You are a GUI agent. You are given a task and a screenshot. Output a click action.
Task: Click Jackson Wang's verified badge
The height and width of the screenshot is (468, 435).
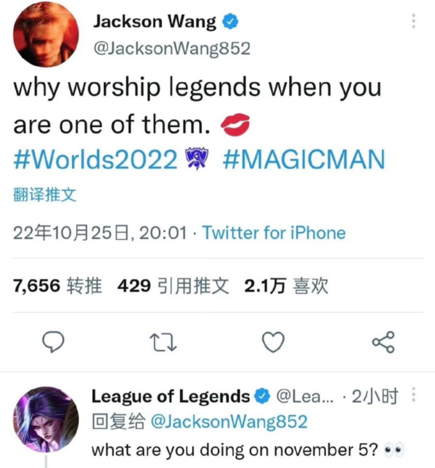click(x=231, y=22)
